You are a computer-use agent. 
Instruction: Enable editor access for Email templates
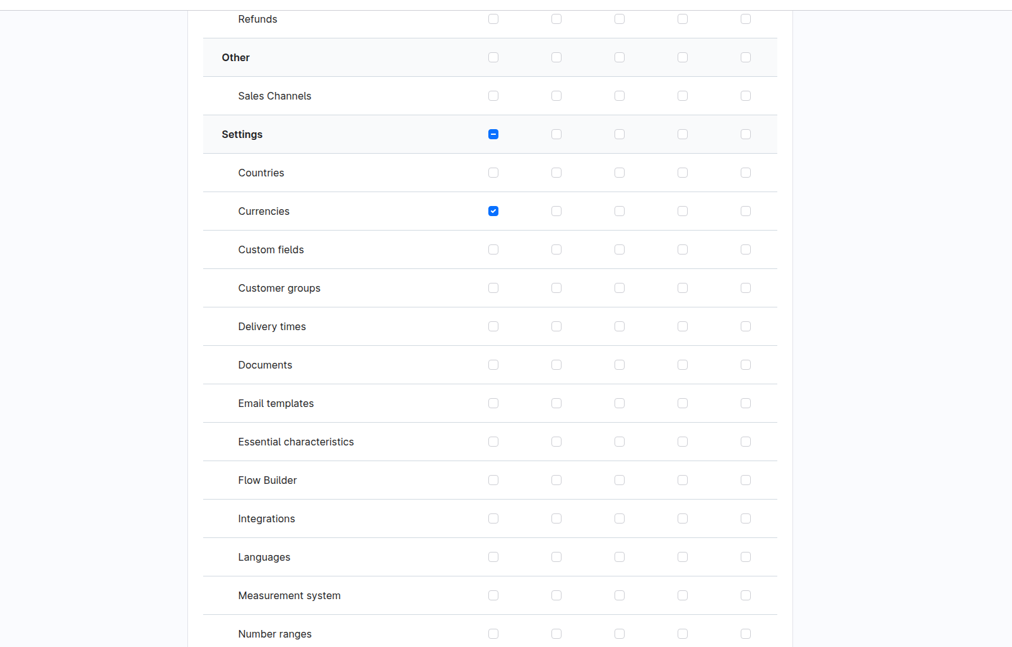click(x=556, y=403)
